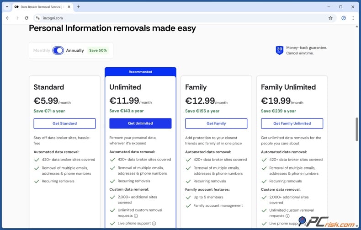The image size is (361, 230).
Task: Click the €5.99 price
Action: point(46,101)
